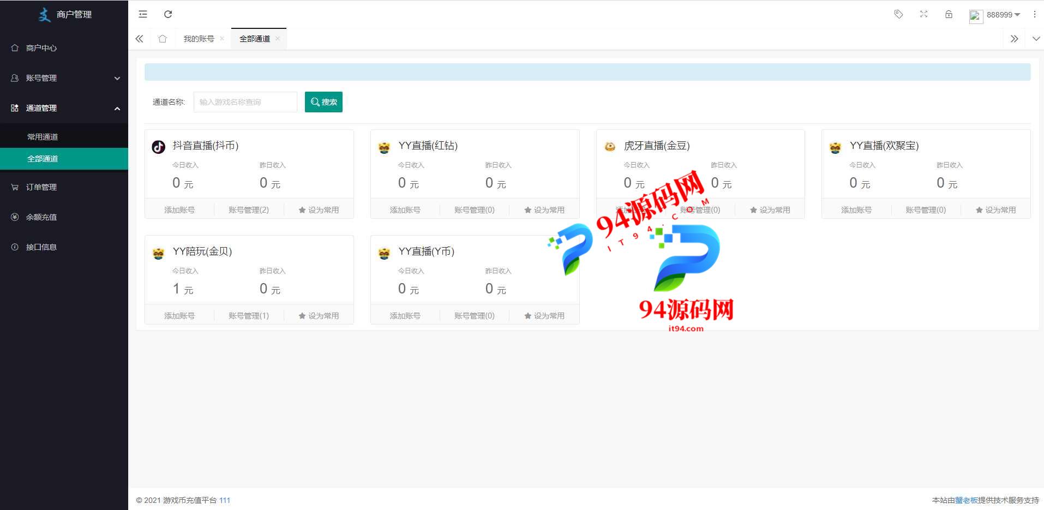Set YY直播(Y币) as 设为常用
The width and height of the screenshot is (1044, 510).
point(544,316)
